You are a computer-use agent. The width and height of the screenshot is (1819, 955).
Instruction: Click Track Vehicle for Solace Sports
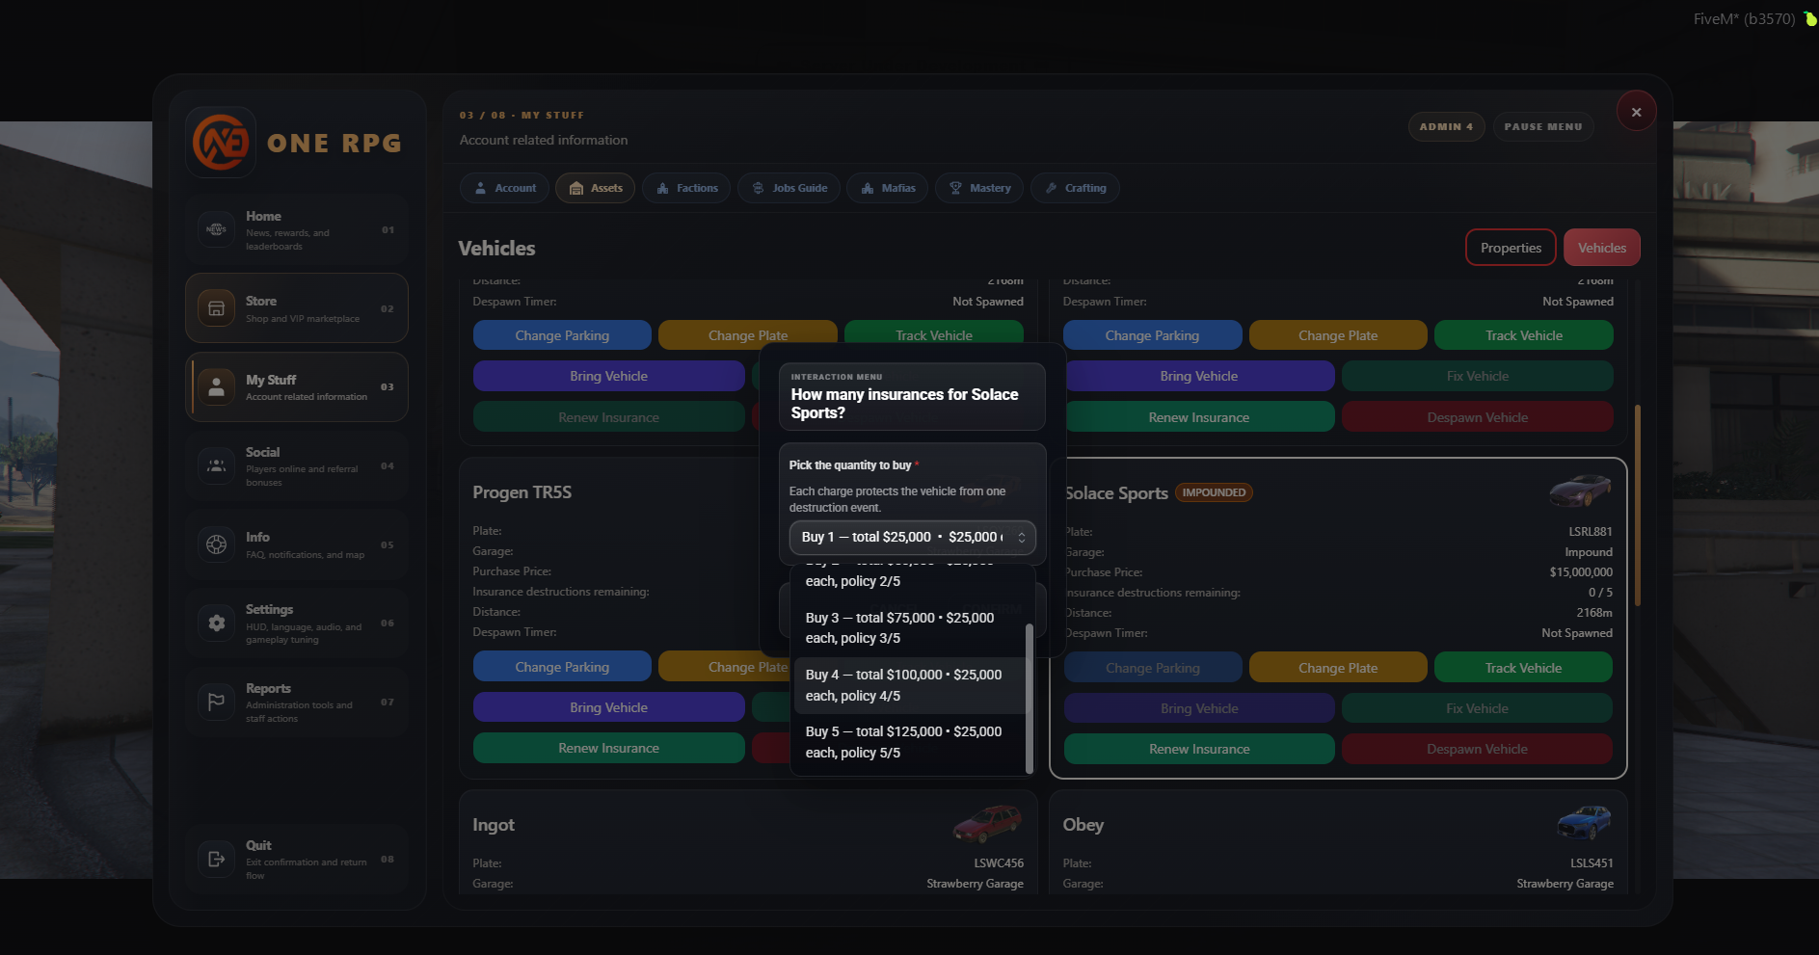[1523, 668]
